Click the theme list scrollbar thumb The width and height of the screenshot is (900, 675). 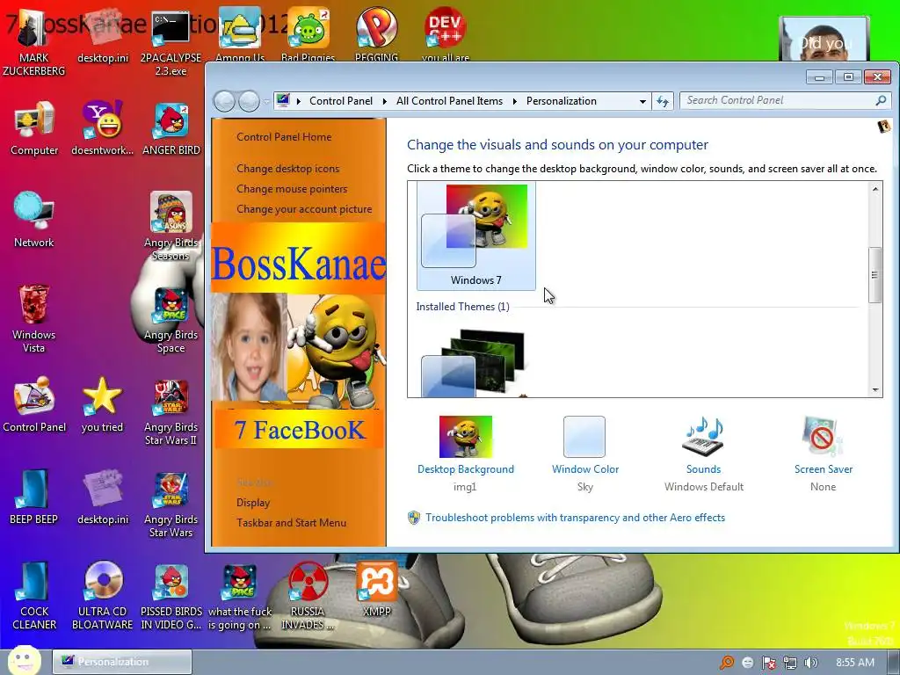click(x=875, y=275)
